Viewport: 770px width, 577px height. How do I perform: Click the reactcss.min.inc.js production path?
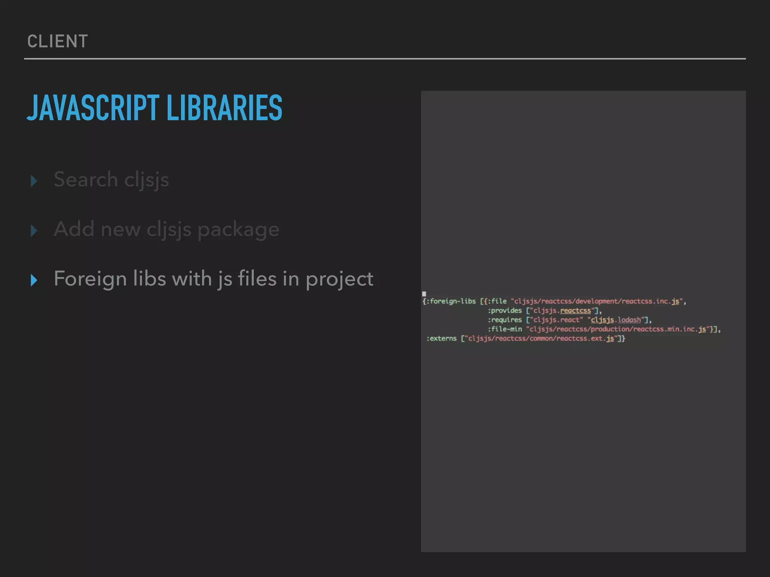tap(618, 329)
